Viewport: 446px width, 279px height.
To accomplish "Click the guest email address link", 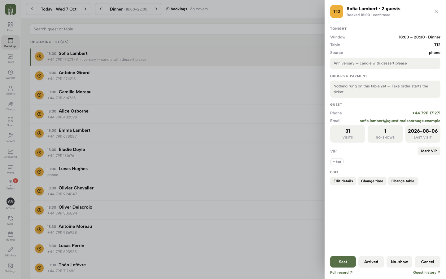I will [400, 121].
